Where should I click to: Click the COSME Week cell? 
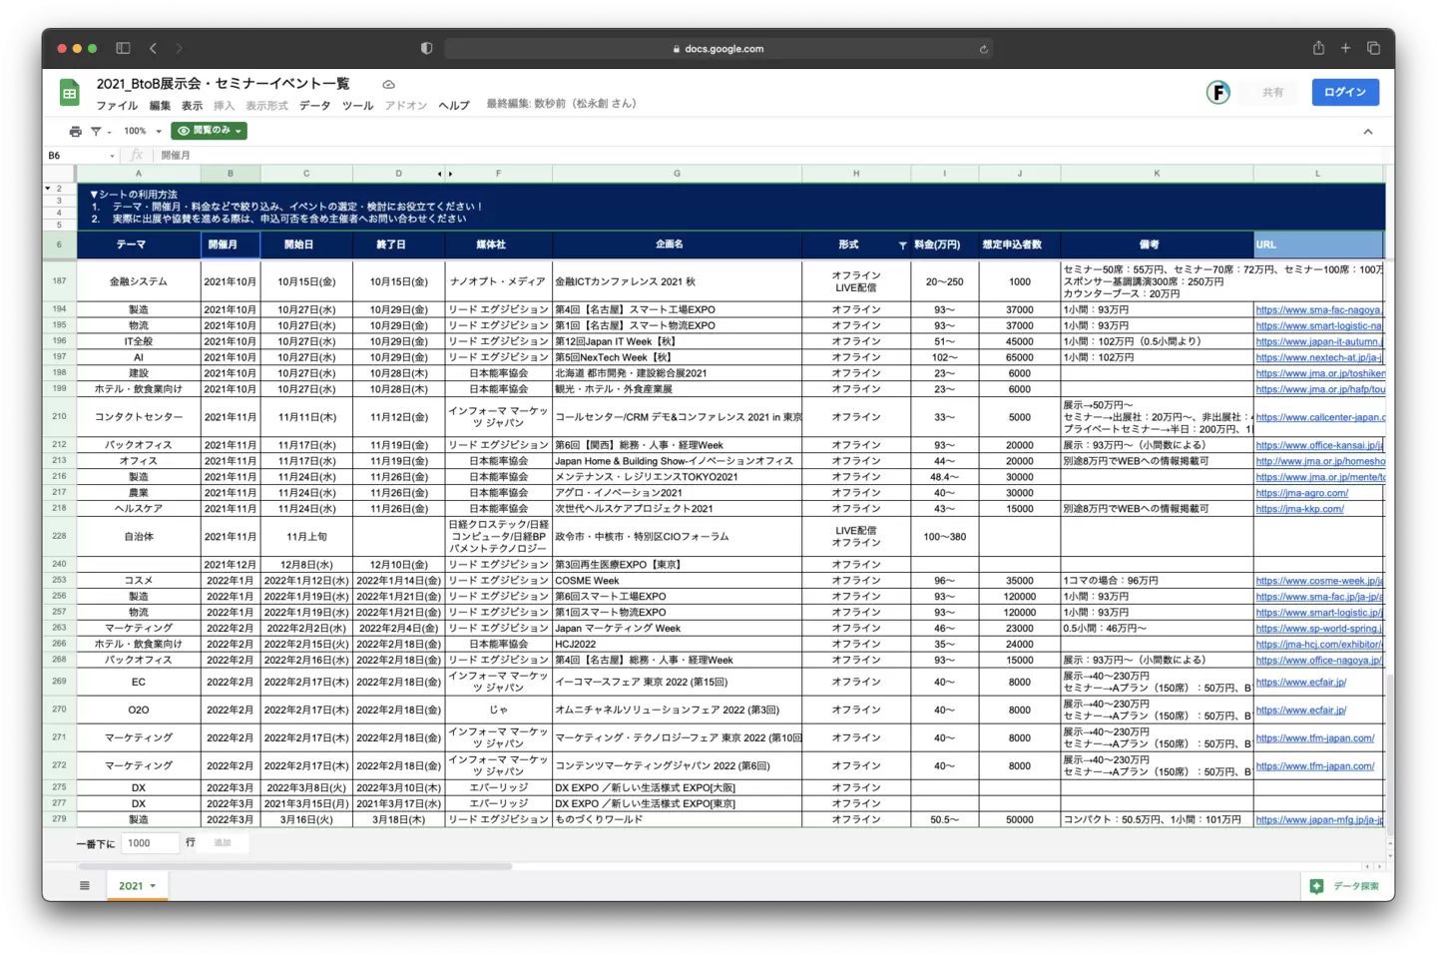tap(677, 581)
